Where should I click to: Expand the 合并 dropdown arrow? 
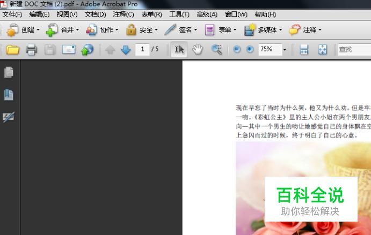click(x=77, y=30)
